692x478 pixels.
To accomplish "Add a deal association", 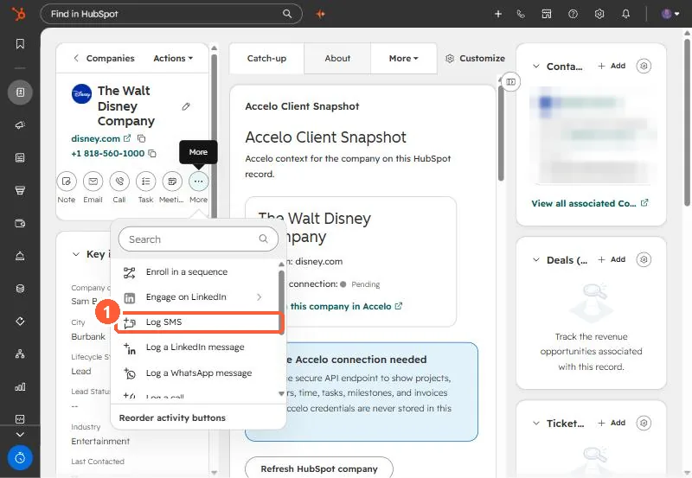I will click(x=612, y=259).
